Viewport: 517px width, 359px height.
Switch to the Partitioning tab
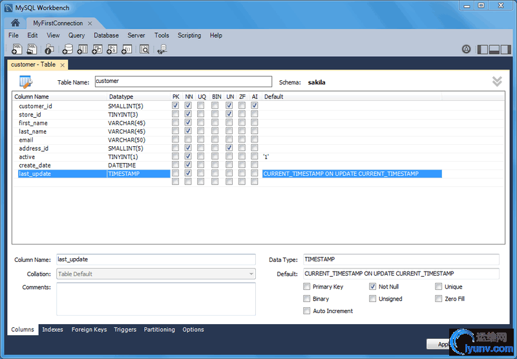click(x=159, y=330)
